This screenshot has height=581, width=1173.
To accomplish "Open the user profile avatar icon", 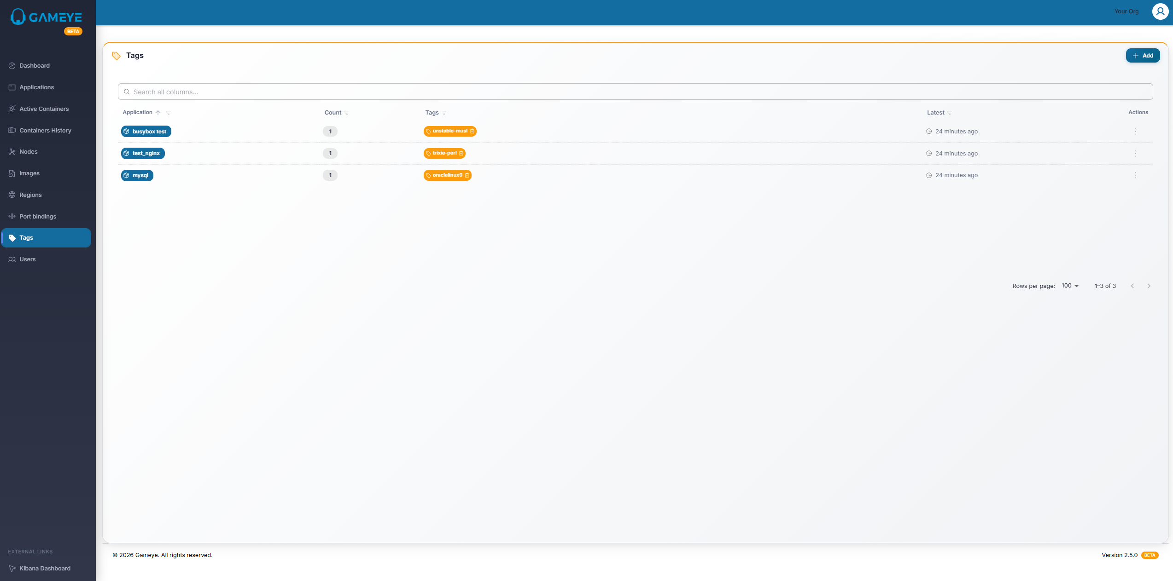I will (1160, 12).
